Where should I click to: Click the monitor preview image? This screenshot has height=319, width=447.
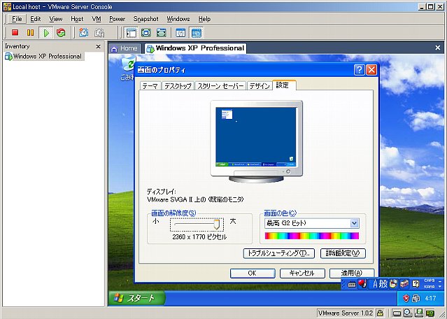point(256,141)
